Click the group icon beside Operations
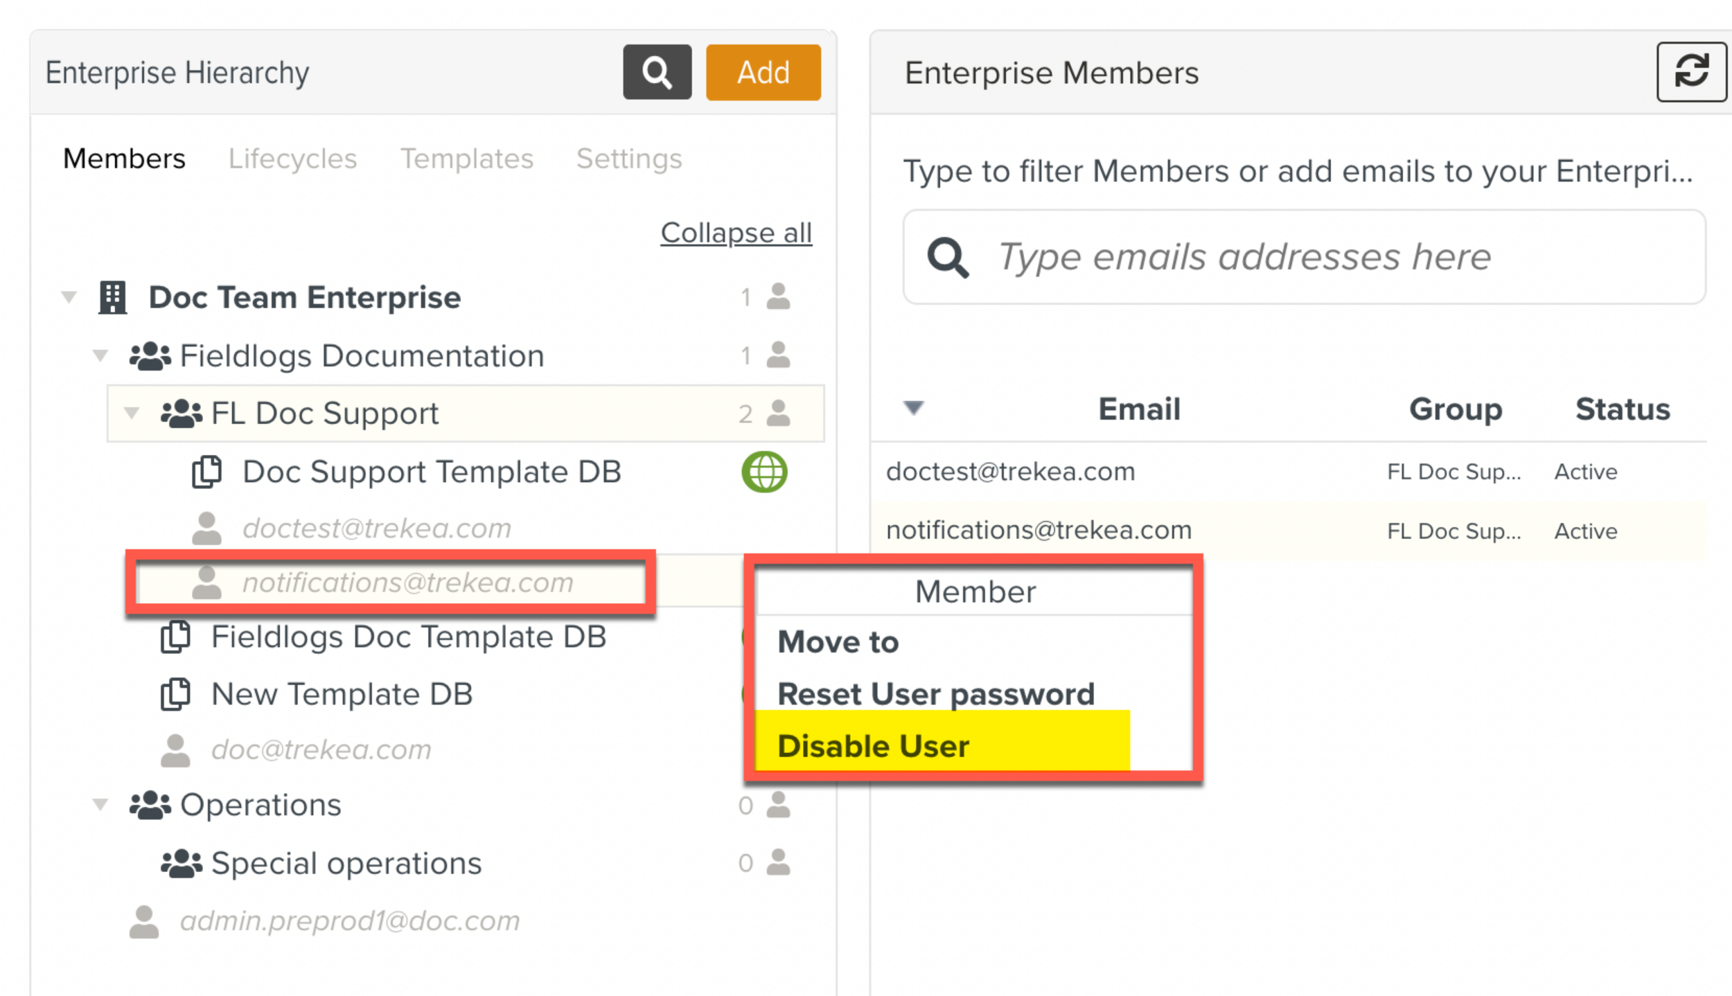1732x996 pixels. click(x=150, y=805)
